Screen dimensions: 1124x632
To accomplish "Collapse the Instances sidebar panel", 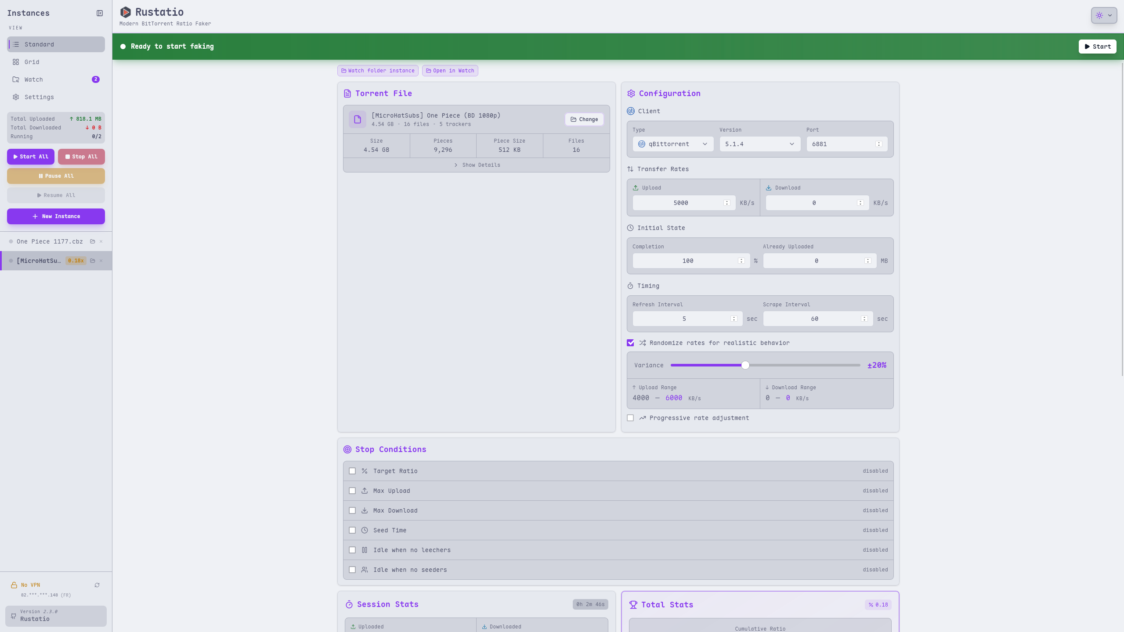I will pos(99,13).
